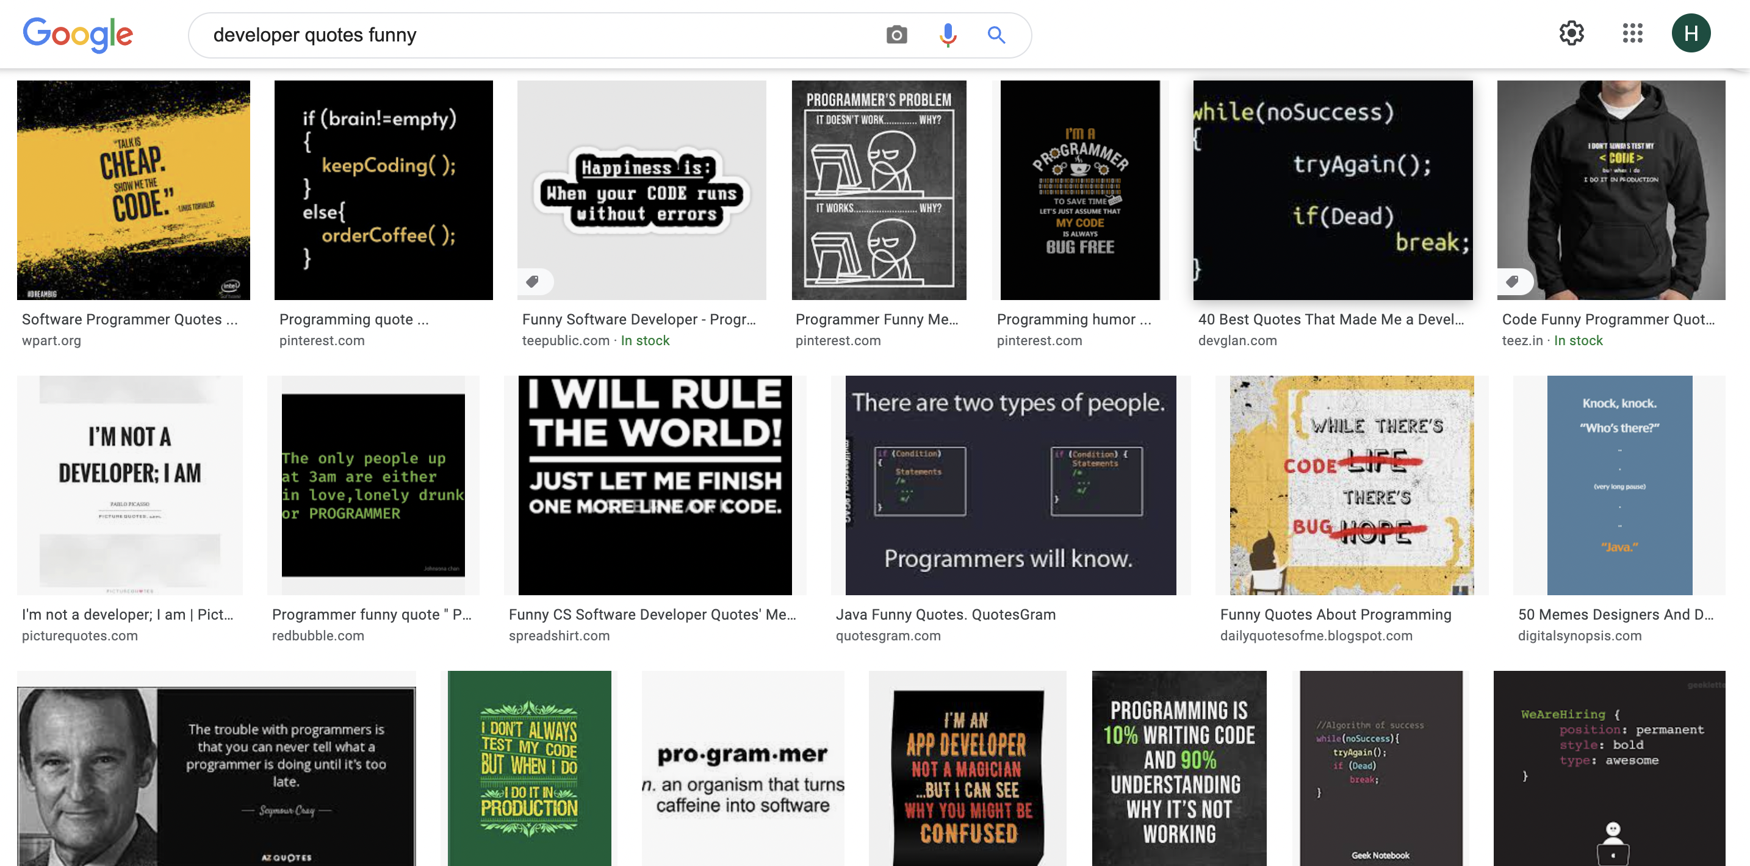This screenshot has width=1750, height=866.
Task: Open the Knock knock Java joke image
Action: 1619,485
